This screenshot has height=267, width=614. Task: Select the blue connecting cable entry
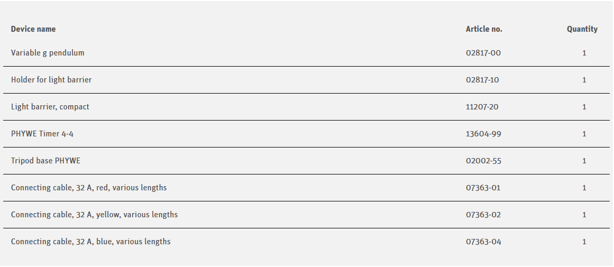click(x=91, y=242)
